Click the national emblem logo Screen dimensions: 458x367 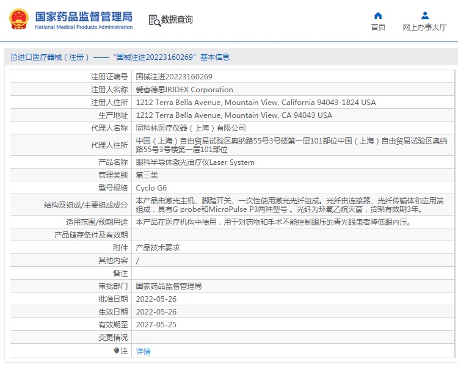(x=19, y=20)
